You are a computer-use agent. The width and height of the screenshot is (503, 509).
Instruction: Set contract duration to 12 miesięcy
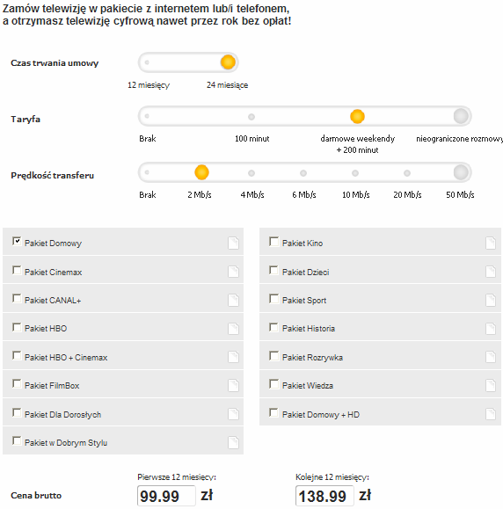[147, 62]
